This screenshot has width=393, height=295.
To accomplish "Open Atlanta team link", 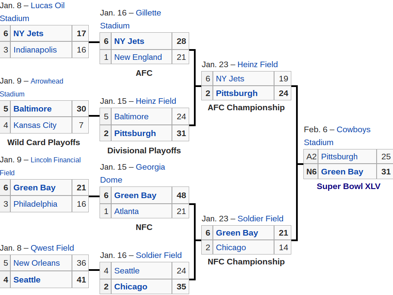I will click(x=126, y=211).
